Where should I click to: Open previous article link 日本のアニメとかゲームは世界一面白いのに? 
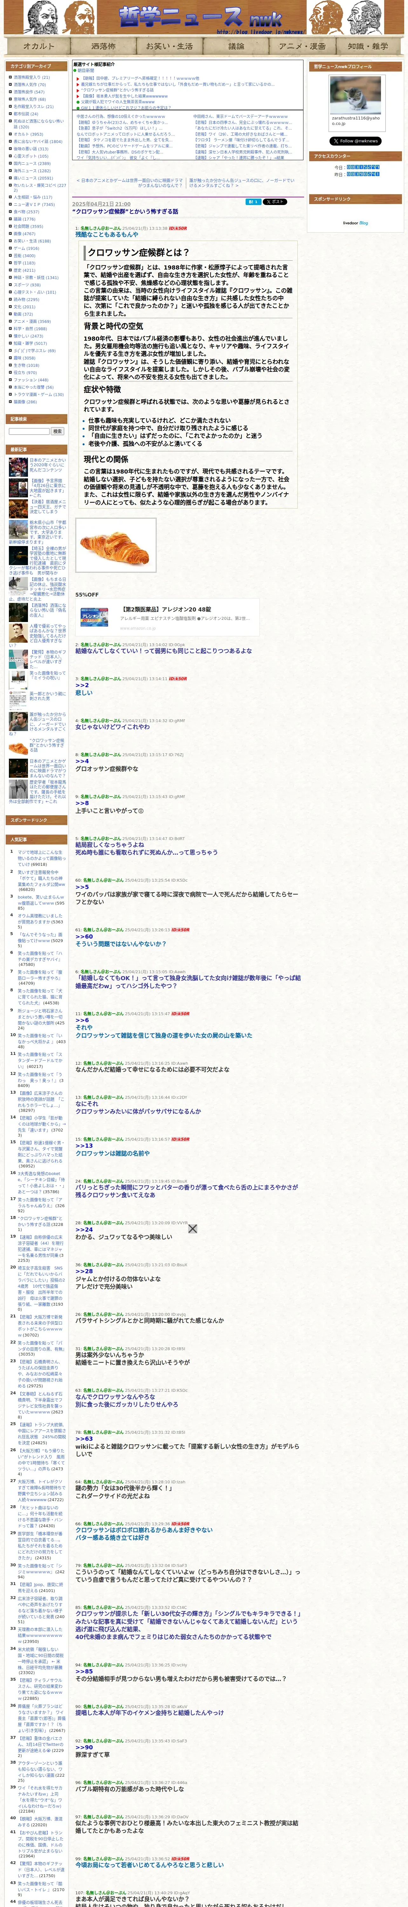(130, 183)
